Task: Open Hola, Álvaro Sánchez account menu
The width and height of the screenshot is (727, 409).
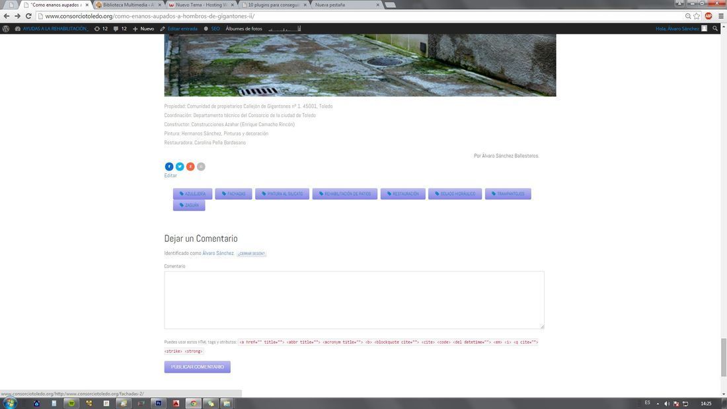Action: coord(681,29)
